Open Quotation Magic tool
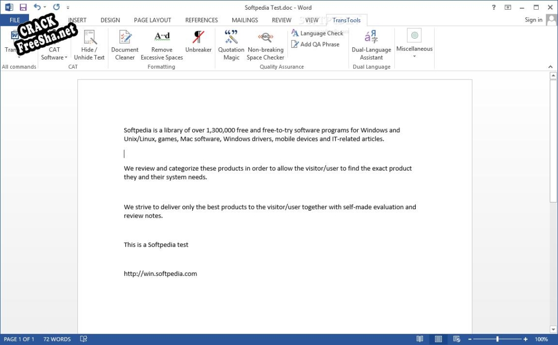The image size is (558, 345). [x=231, y=37]
